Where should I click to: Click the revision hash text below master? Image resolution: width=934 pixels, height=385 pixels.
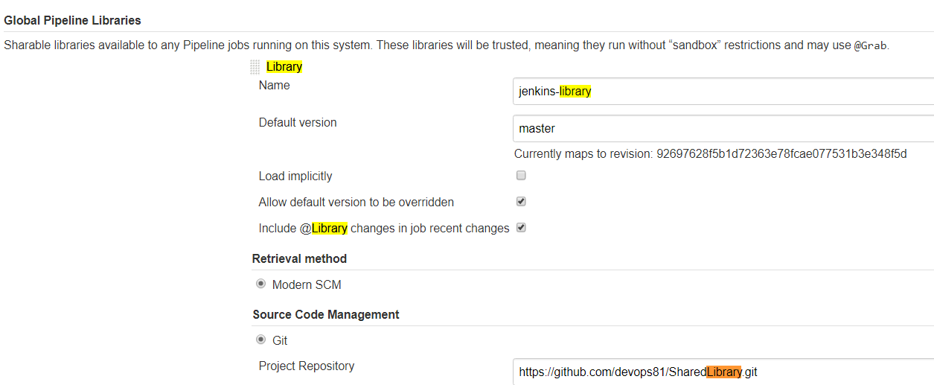781,154
